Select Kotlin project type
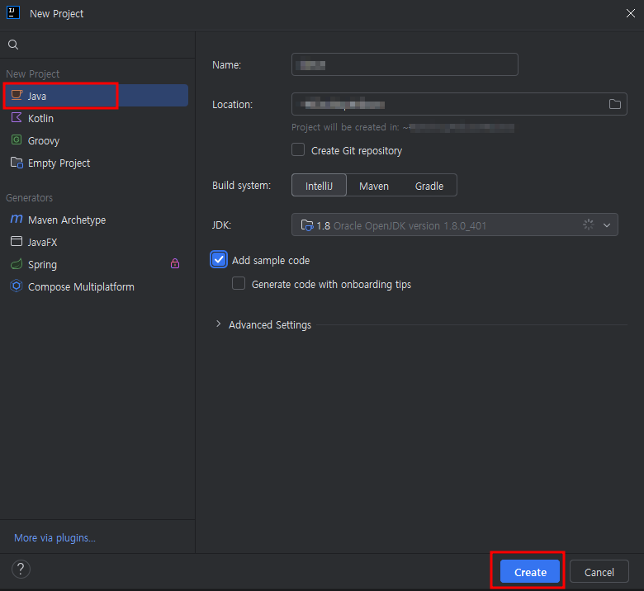 click(96, 118)
